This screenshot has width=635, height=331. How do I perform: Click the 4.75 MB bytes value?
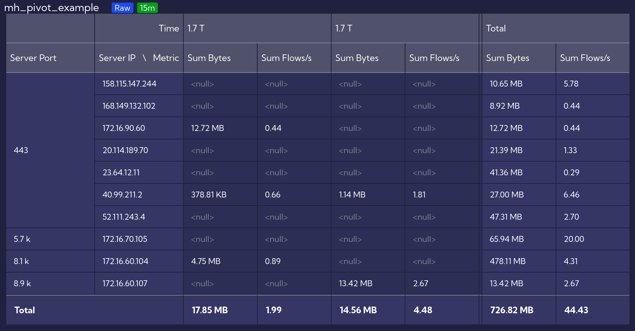[x=206, y=261]
